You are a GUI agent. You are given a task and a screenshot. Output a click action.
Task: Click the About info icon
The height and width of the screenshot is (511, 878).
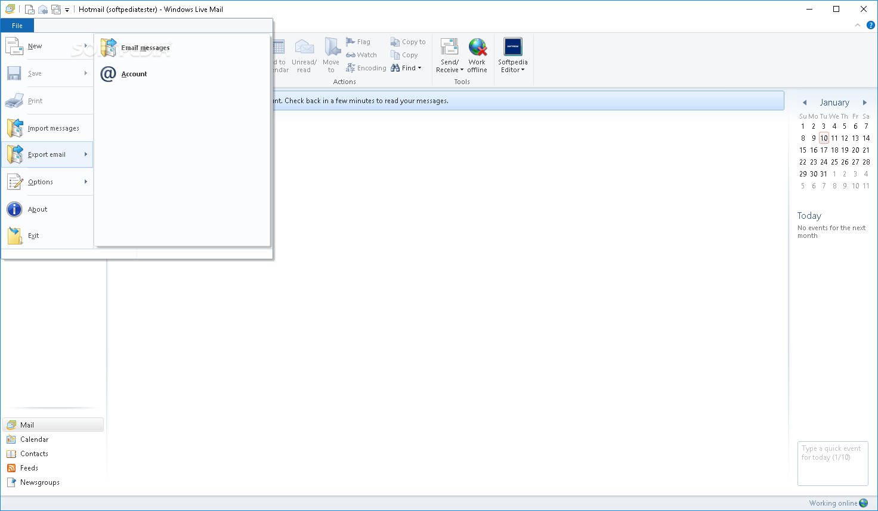(14, 209)
